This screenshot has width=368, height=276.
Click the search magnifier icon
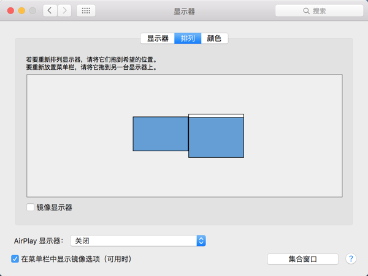point(307,11)
